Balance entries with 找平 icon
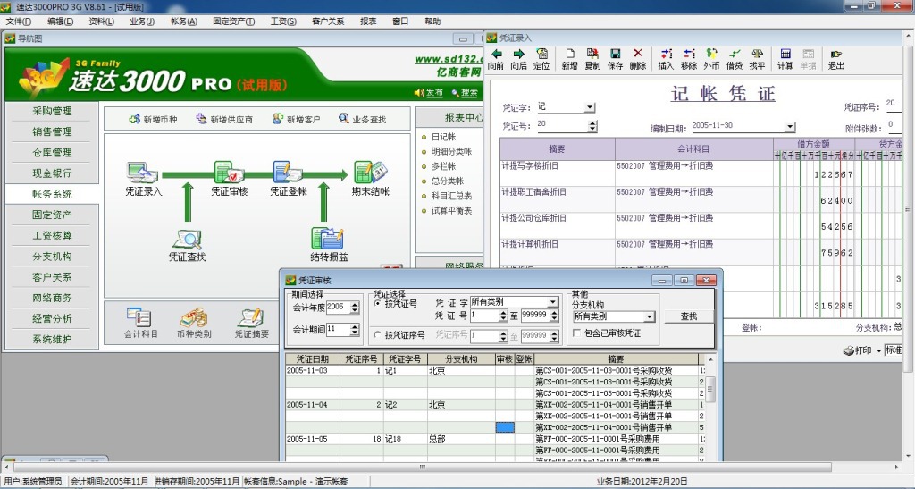915x489 pixels. tap(757, 59)
